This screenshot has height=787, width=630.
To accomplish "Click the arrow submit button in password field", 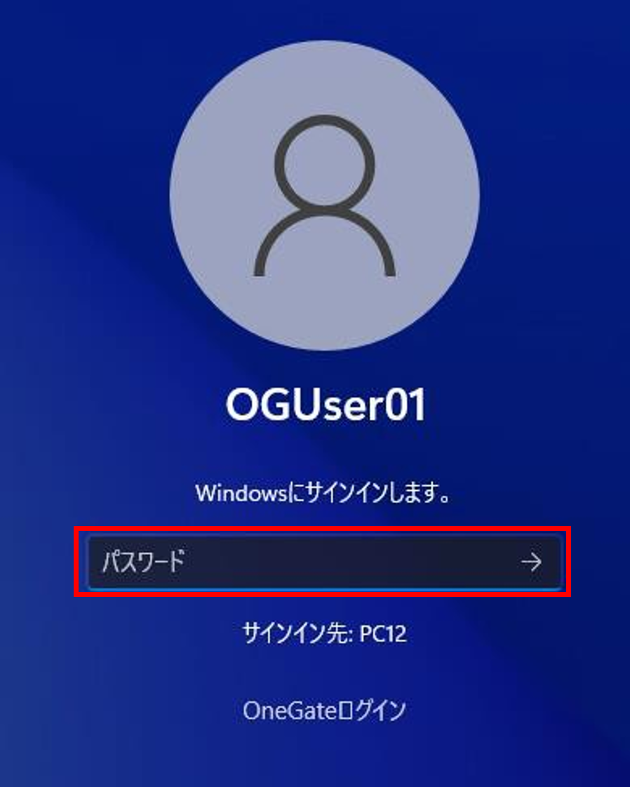I will pos(531,562).
